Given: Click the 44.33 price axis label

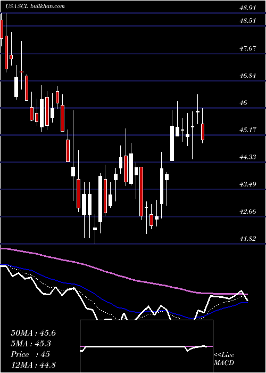Looking at the screenshot, I should click(248, 157).
